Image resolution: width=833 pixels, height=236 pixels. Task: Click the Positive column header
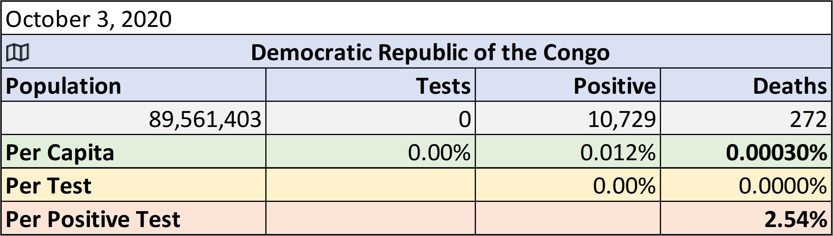point(568,85)
